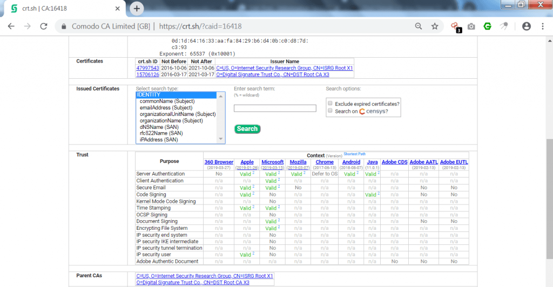Open the red extension with badge 3
The image size is (553, 287).
pos(456,27)
